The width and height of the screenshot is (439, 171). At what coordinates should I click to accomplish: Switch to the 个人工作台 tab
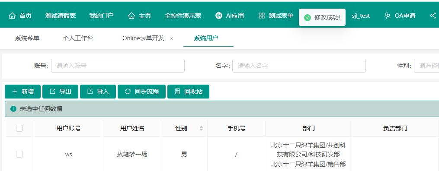77,38
